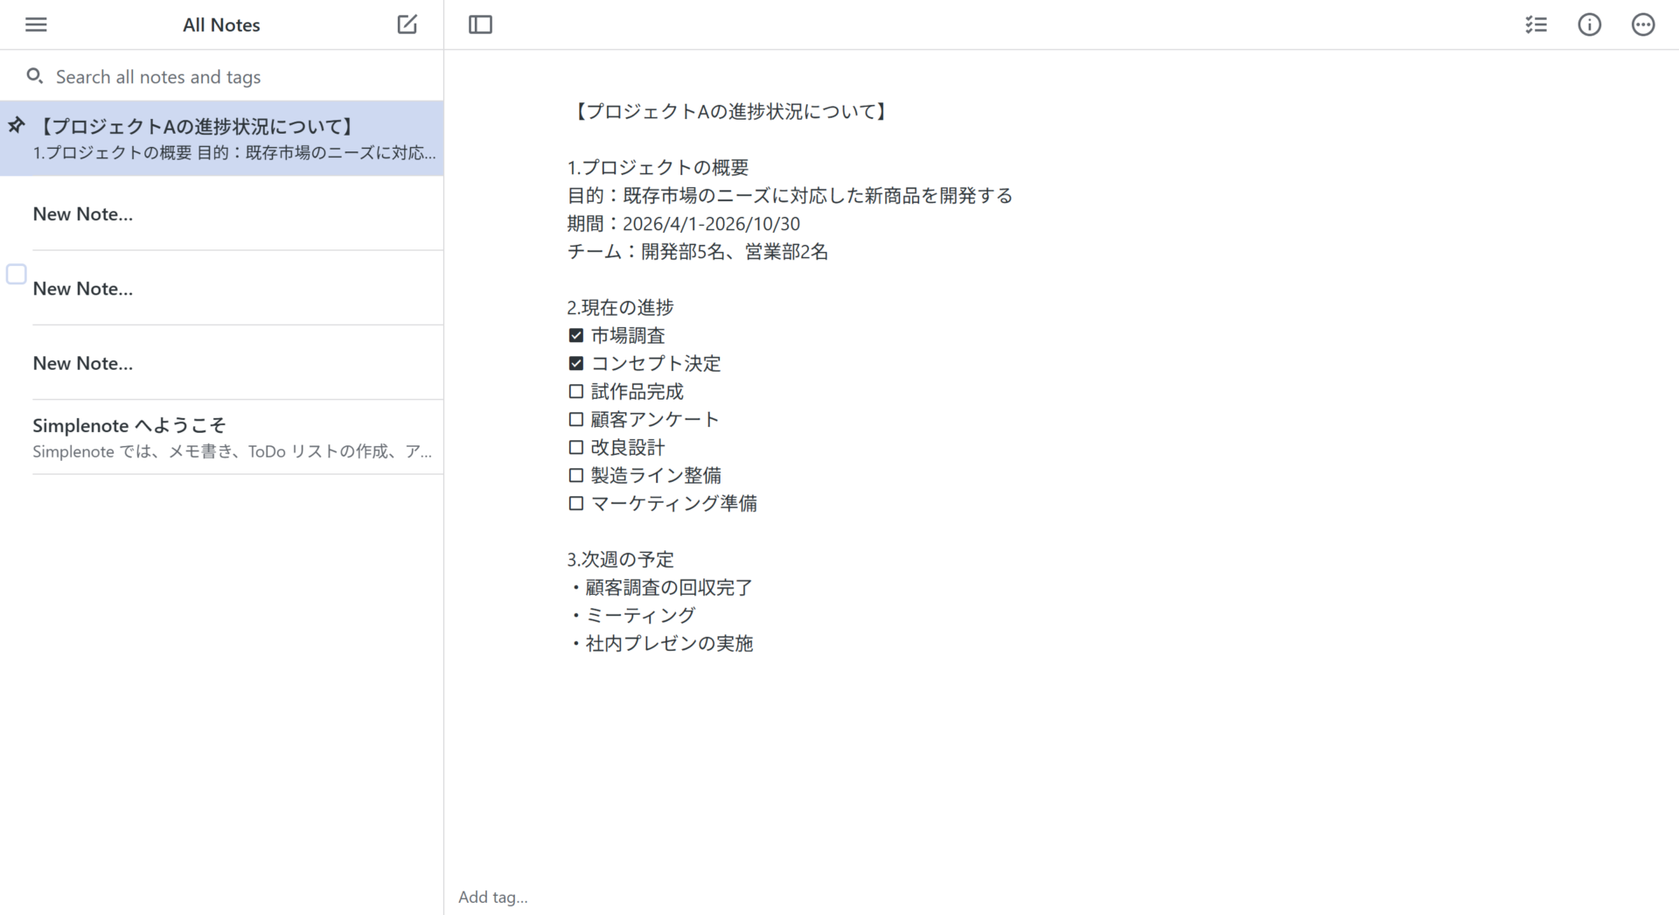Image resolution: width=1679 pixels, height=915 pixels.
Task: Click the Add tag field
Action: pos(493,897)
